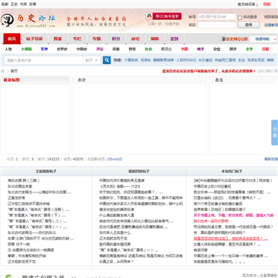Click the hot search term 毛泽东
The image size is (278, 278).
145,60
